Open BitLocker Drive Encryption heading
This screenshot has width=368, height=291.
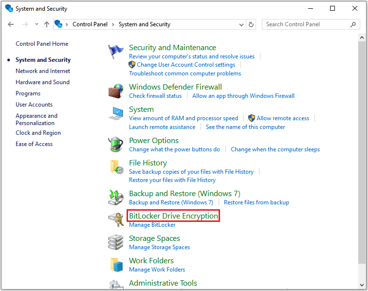pyautogui.click(x=173, y=216)
